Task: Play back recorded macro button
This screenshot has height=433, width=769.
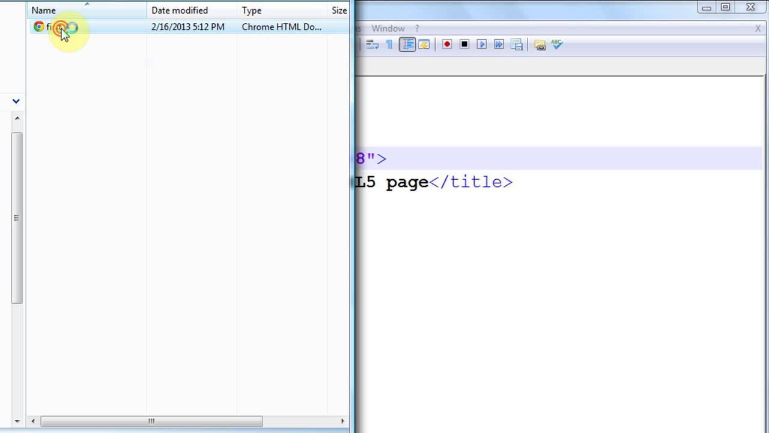Action: [x=481, y=45]
